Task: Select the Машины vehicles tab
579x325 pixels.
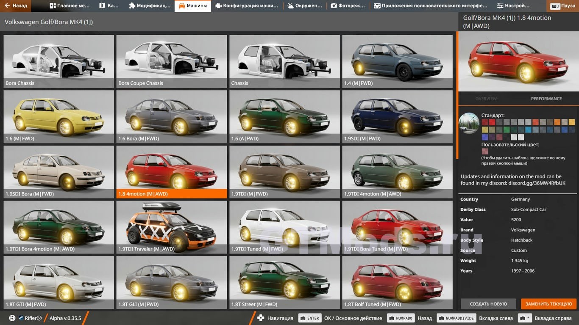Action: (193, 6)
